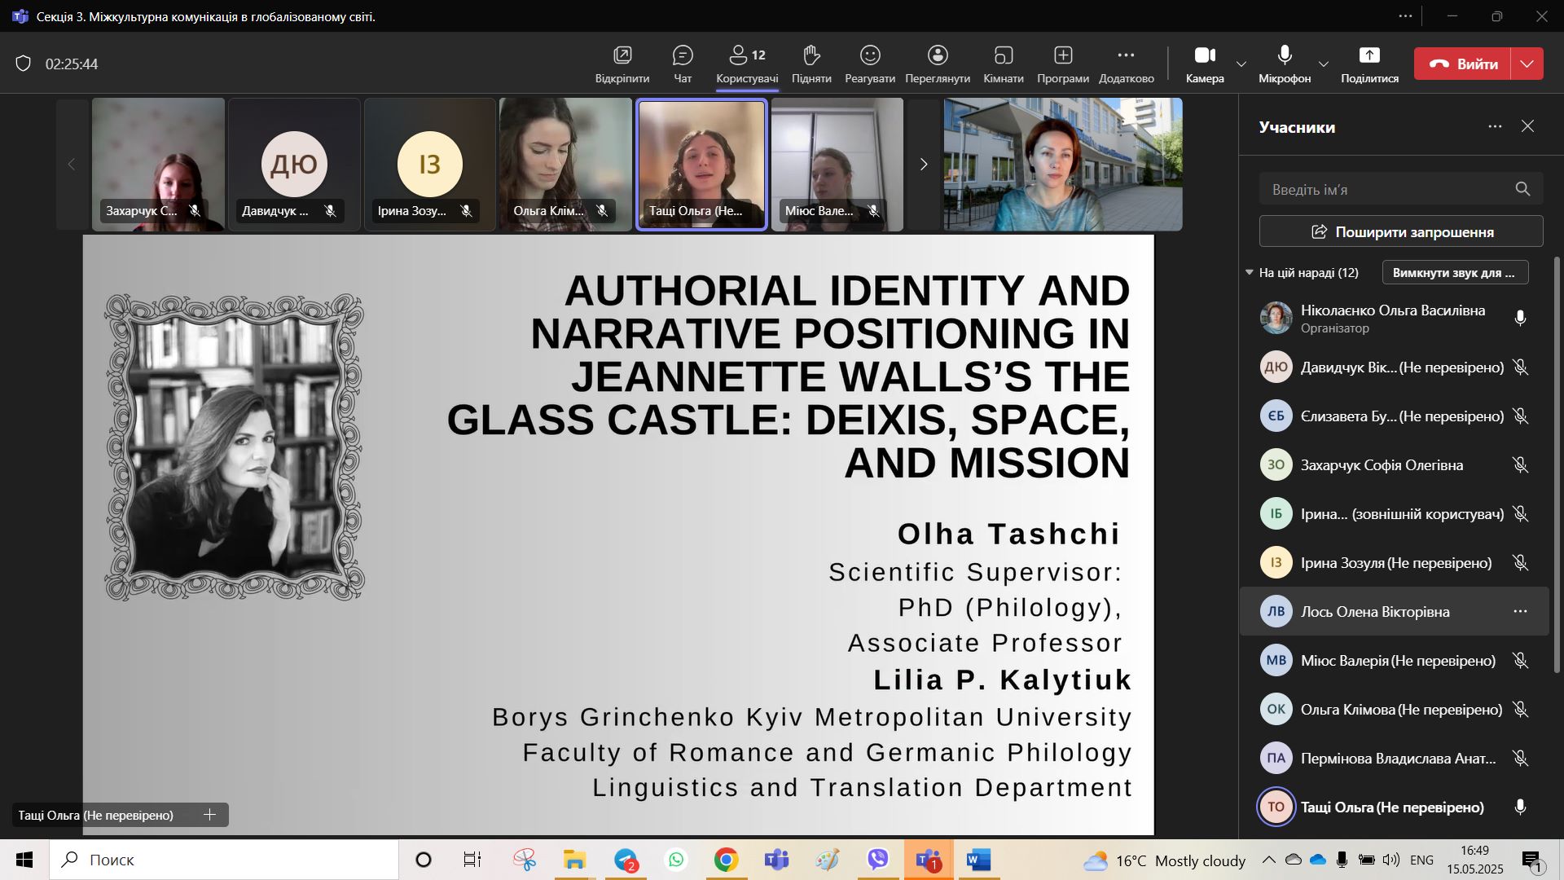This screenshot has width=1564, height=880.
Task: Mute Давидчук in the participants list
Action: click(x=1519, y=367)
